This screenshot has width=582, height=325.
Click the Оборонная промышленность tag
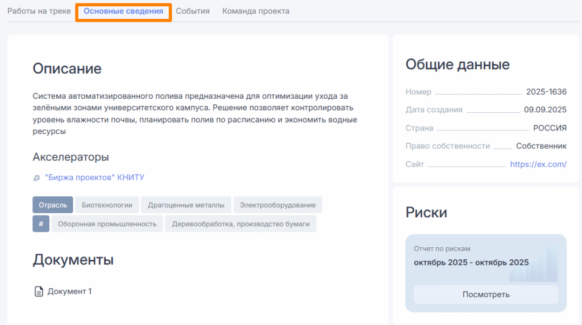click(x=107, y=223)
